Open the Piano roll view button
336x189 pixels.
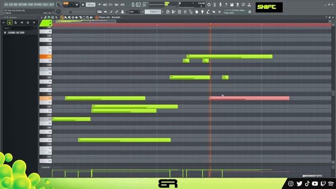click(174, 12)
